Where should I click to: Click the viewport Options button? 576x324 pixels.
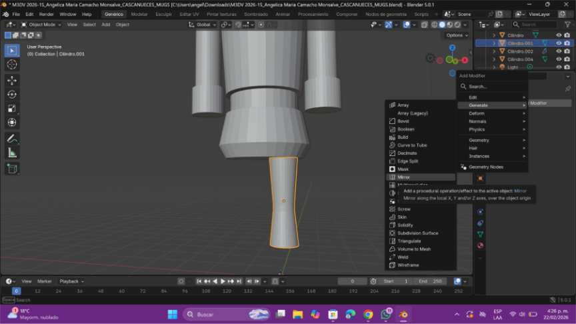tap(456, 35)
